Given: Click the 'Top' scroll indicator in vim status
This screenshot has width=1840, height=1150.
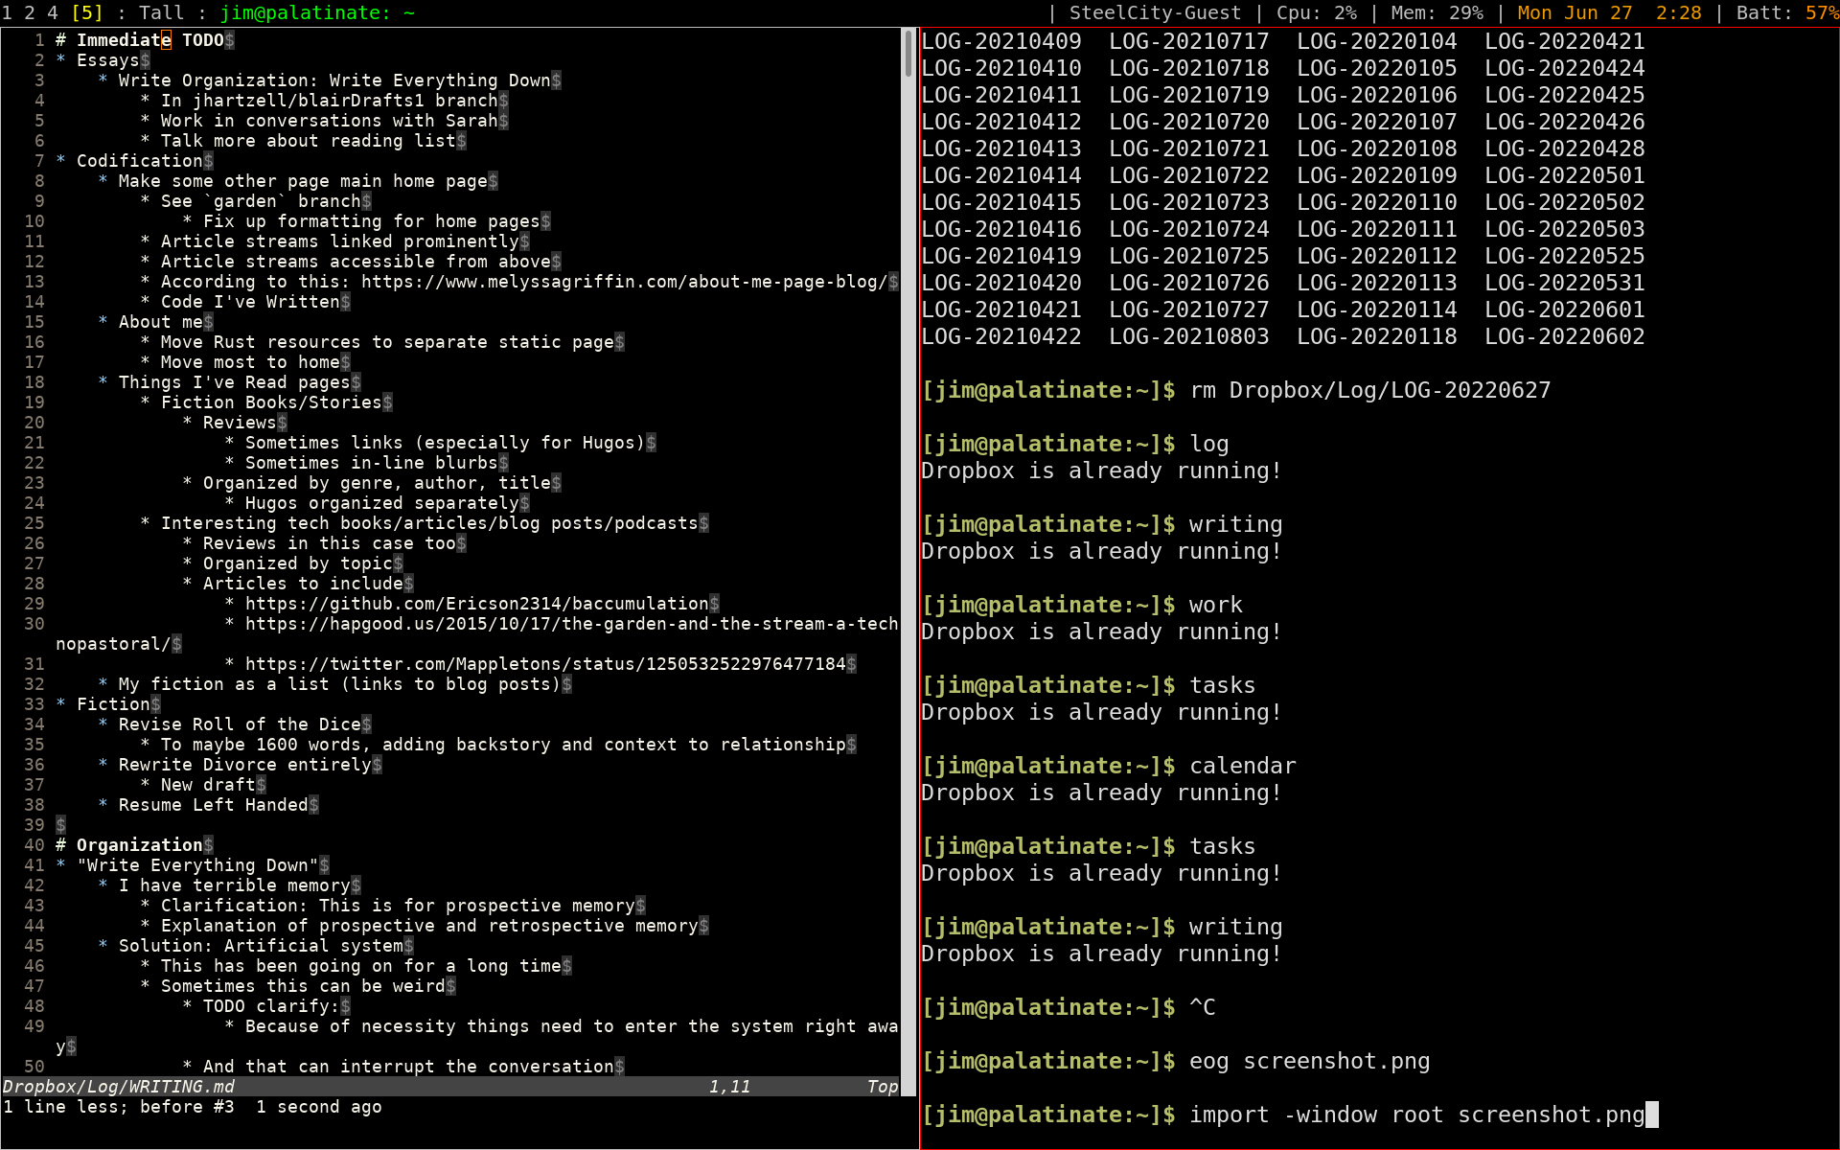Looking at the screenshot, I should click(883, 1087).
